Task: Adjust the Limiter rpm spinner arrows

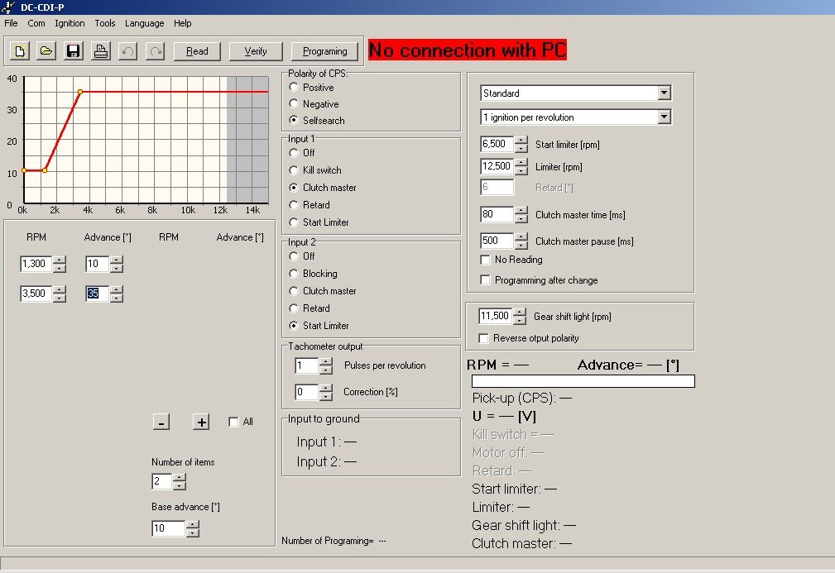Action: (521, 166)
